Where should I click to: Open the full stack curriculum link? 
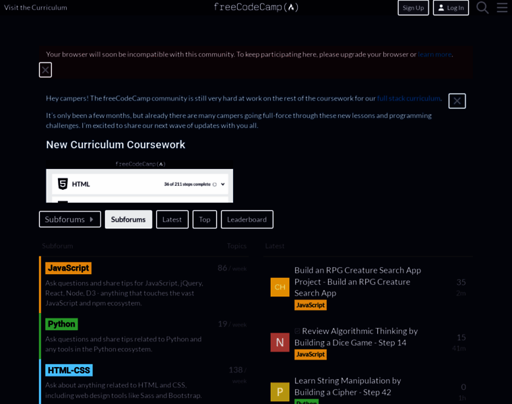coord(408,98)
